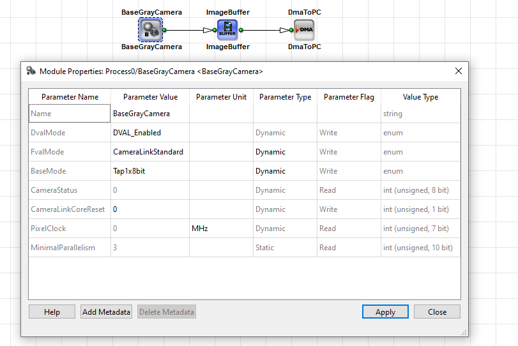Screen dimensions: 518x346
Task: Click the Parameter Value column header
Action: pos(150,97)
